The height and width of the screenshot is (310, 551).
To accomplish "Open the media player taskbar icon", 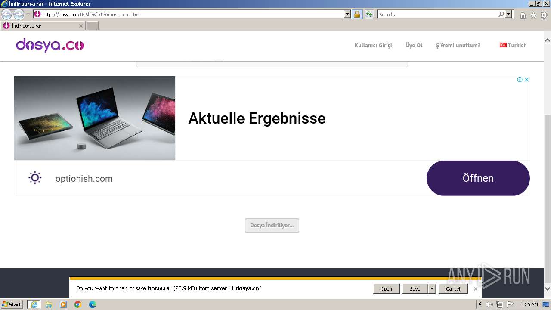I will coord(63,304).
